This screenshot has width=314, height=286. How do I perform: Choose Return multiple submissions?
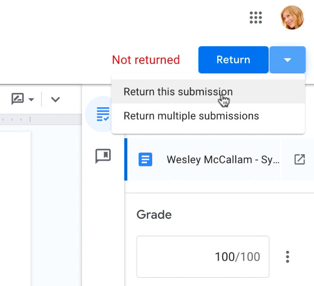(208, 116)
